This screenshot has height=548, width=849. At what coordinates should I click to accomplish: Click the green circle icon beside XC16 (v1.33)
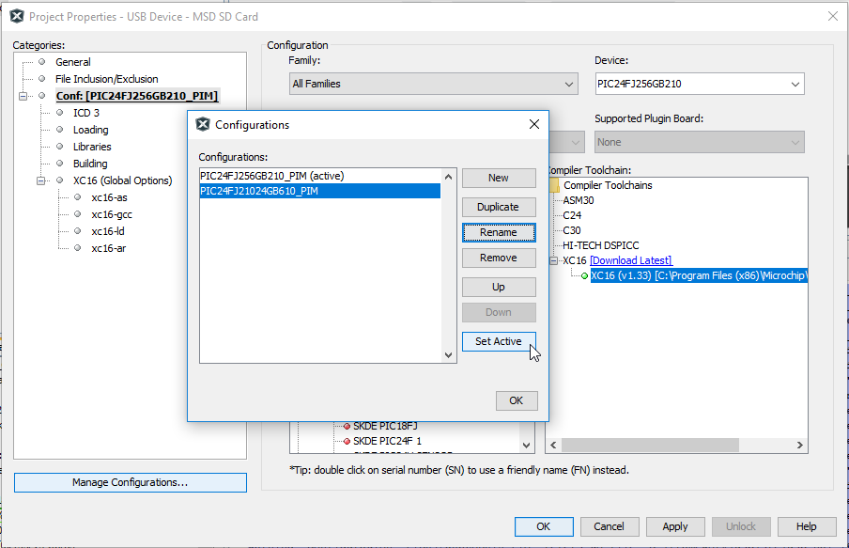[x=585, y=276]
